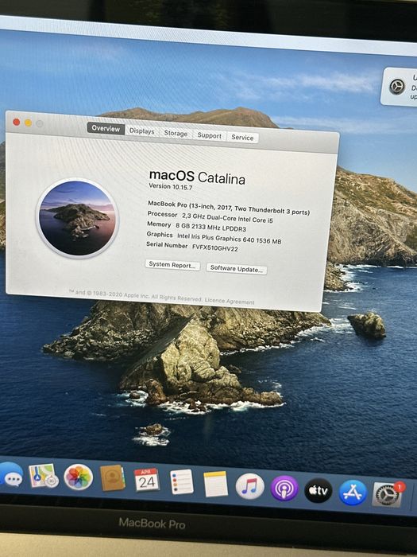This screenshot has width=417, height=557.
Task: Minimize the About This Mac window
Action: click(28, 123)
